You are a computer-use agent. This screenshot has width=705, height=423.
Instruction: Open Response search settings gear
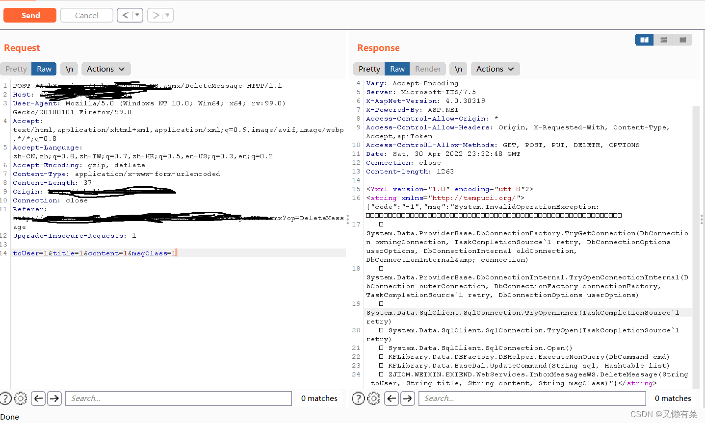(374, 398)
